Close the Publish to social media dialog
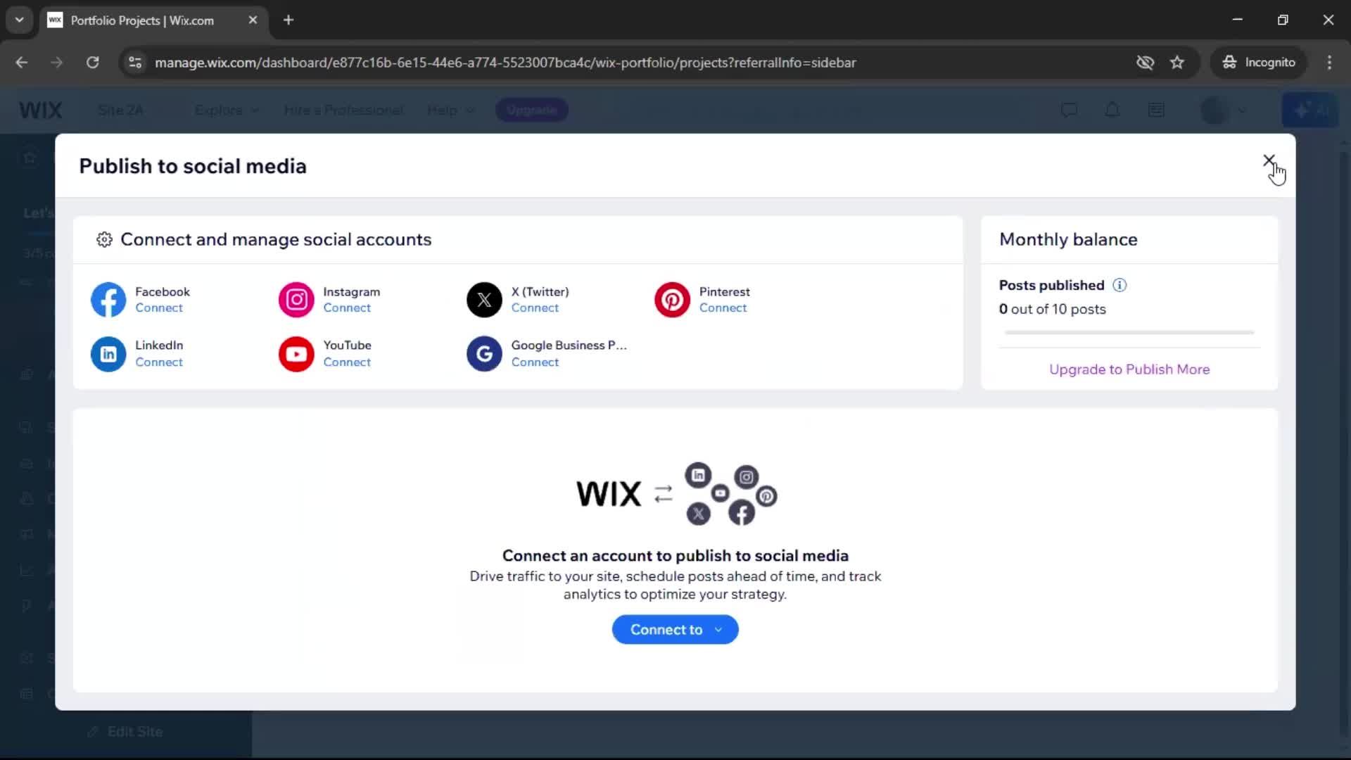Viewport: 1351px width, 760px height. 1269,161
